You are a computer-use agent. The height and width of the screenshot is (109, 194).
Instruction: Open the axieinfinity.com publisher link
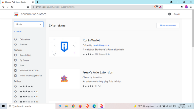point(101,45)
